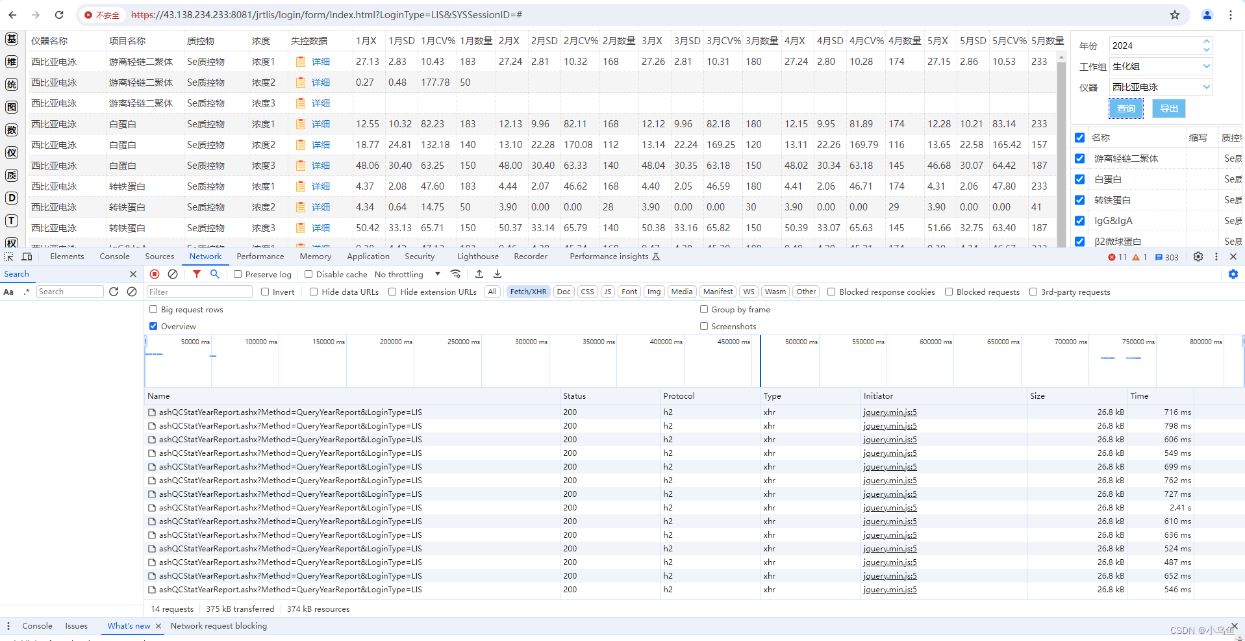Enable Screenshots checkbox
Screen dimensions: 1245x641
[x=704, y=326]
